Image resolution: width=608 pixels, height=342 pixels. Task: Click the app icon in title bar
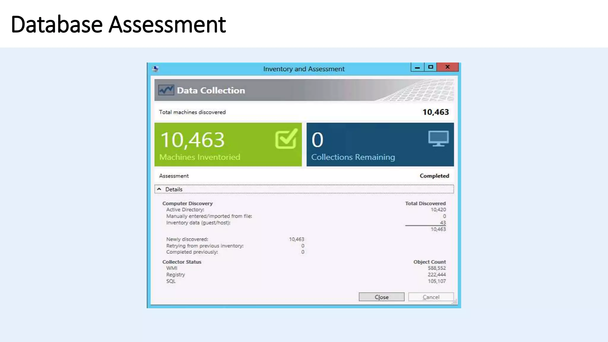coord(156,69)
